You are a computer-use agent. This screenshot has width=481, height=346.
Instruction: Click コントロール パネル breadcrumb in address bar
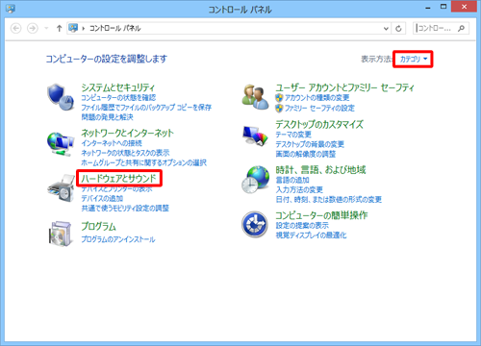[x=114, y=28]
